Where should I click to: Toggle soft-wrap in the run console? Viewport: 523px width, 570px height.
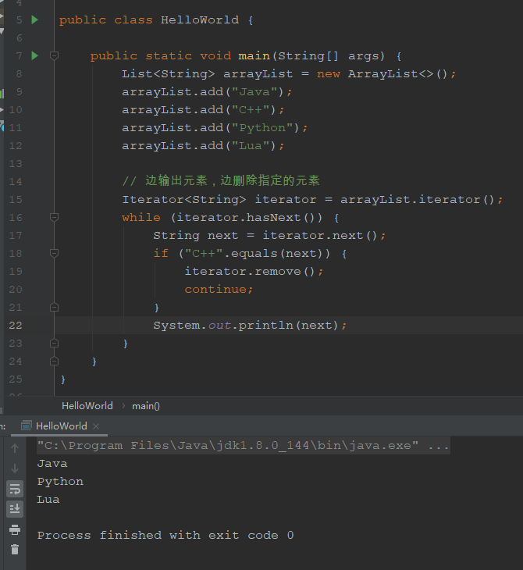[x=15, y=490]
